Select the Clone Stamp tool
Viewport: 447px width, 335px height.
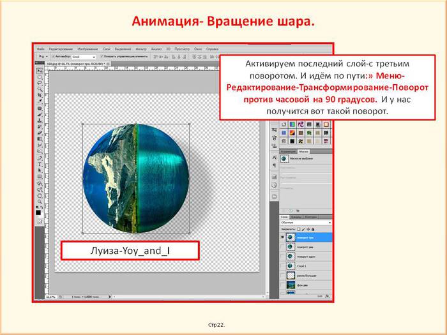point(40,120)
